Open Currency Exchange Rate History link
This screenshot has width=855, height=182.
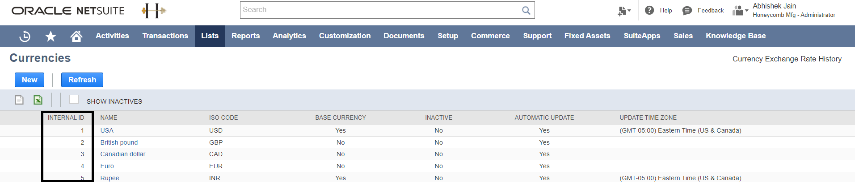(x=787, y=59)
